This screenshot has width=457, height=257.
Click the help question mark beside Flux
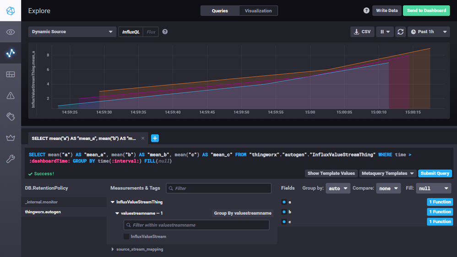coord(165,32)
